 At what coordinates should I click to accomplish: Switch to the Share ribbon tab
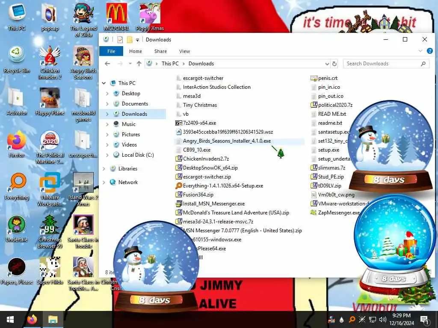pos(160,51)
